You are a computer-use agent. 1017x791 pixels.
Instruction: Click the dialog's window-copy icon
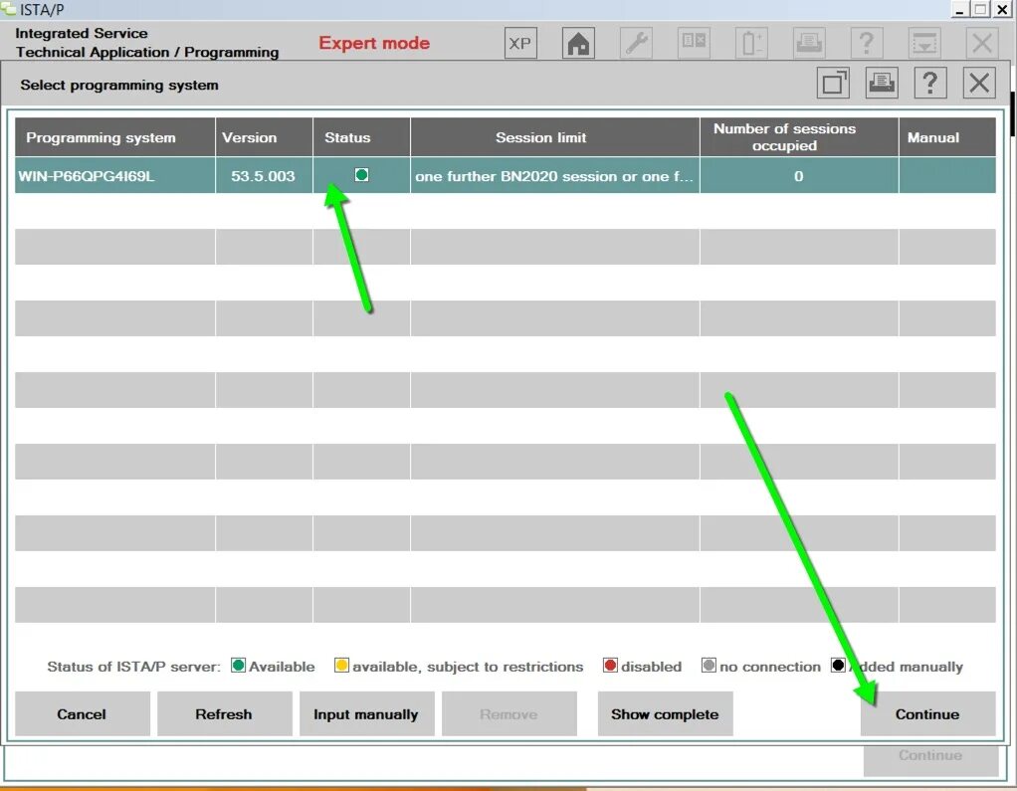(x=833, y=83)
